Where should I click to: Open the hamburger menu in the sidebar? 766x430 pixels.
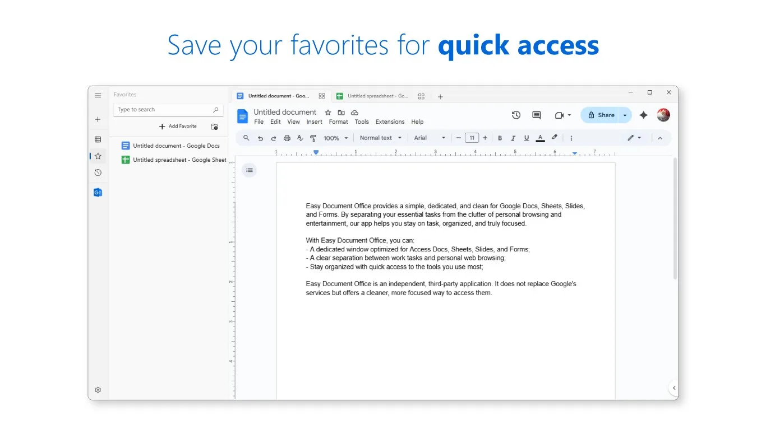(x=98, y=96)
